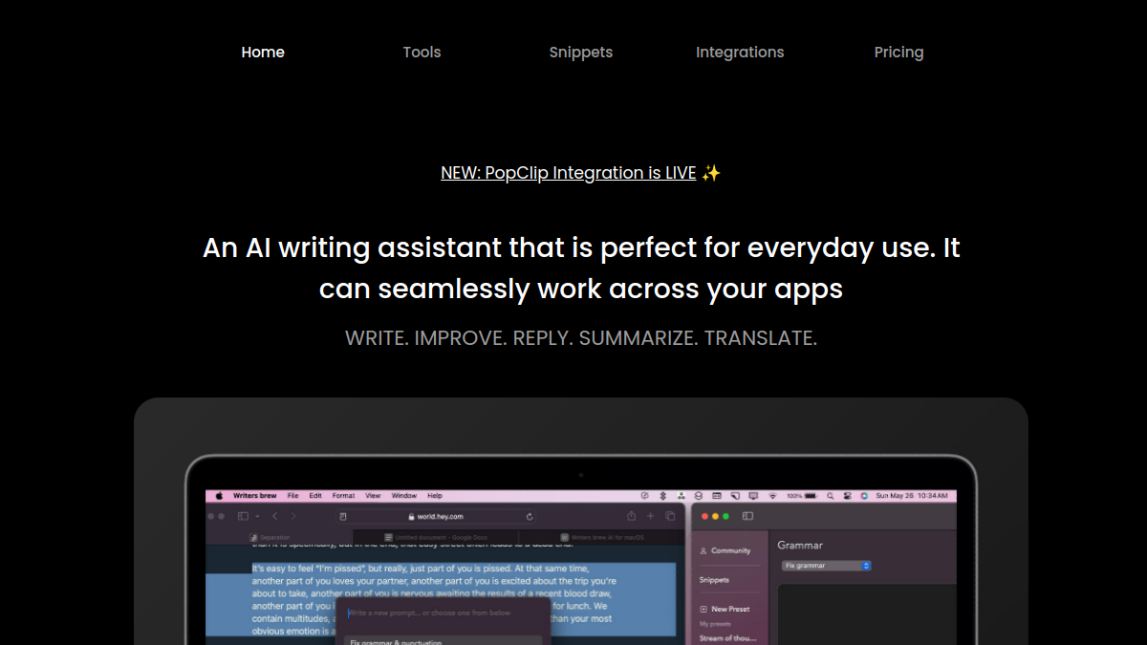Click New Preset in the sidebar
Image resolution: width=1147 pixels, height=645 pixels.
725,609
